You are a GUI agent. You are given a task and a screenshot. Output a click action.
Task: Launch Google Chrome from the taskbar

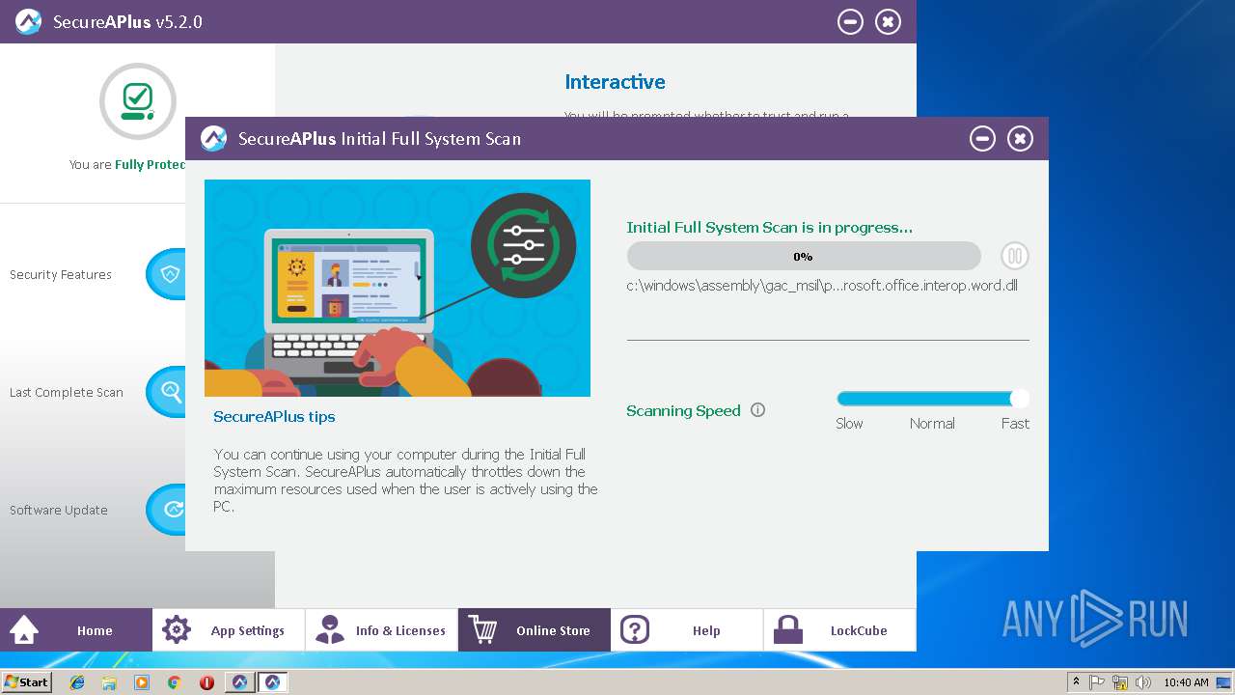coord(174,682)
